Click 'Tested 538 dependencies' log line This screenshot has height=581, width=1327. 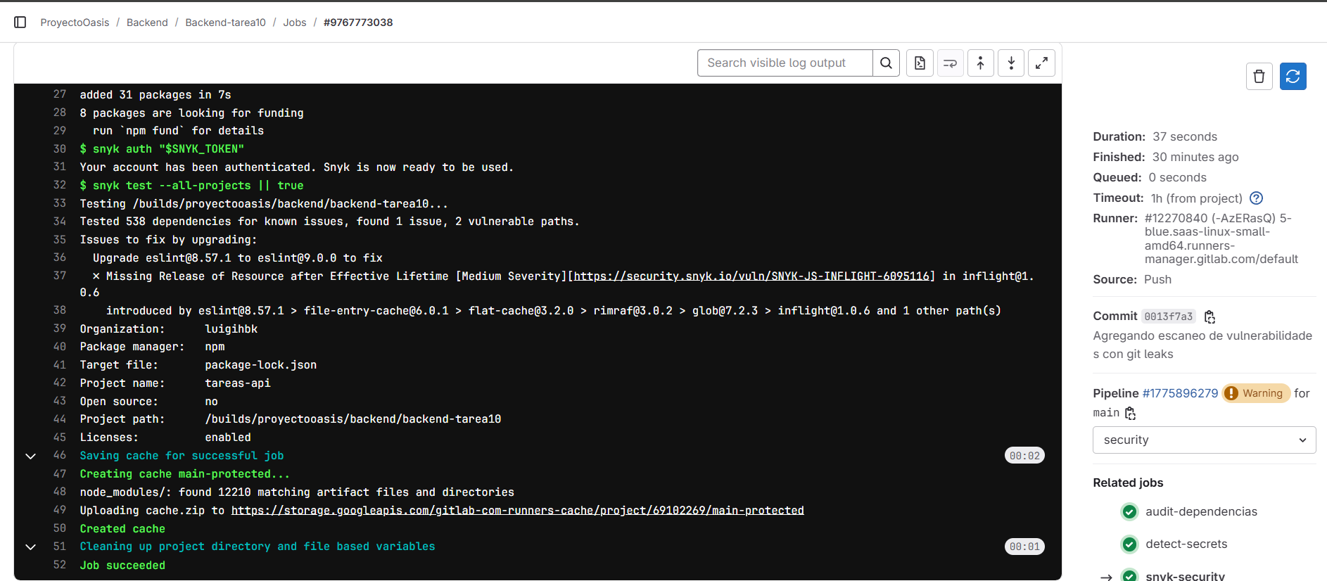pos(329,222)
